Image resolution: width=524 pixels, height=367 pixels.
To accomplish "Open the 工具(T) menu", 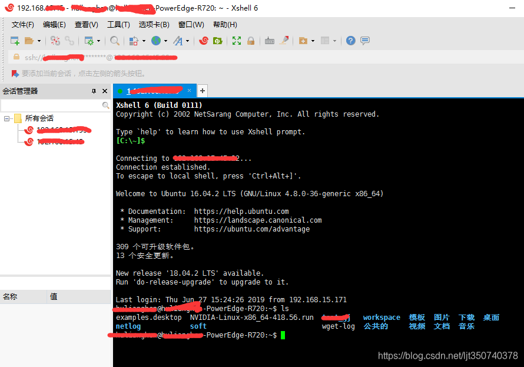I will tap(118, 25).
